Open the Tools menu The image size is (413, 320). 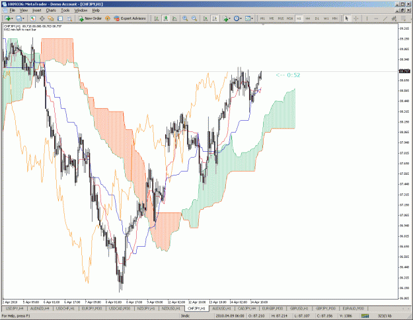point(65,11)
